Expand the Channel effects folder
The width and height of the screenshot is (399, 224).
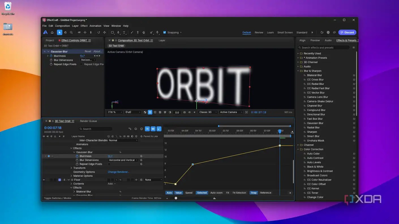298,145
